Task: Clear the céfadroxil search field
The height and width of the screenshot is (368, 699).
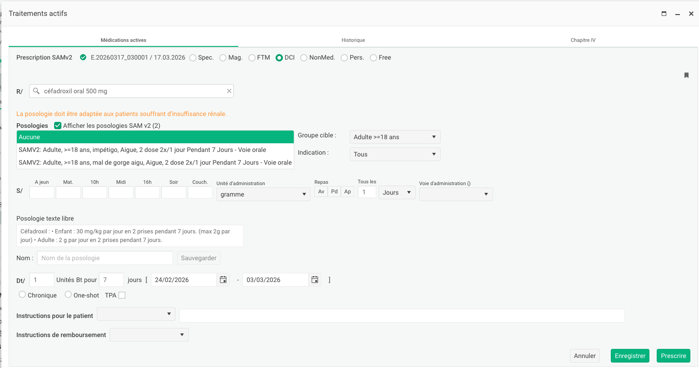Action: coord(229,91)
